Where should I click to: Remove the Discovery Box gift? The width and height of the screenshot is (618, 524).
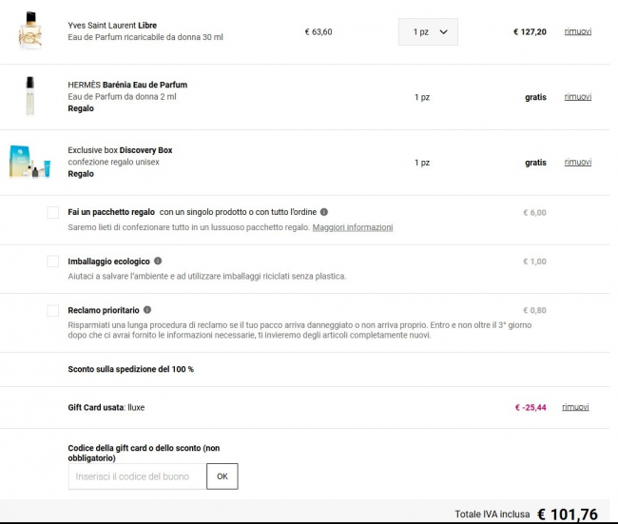(578, 162)
